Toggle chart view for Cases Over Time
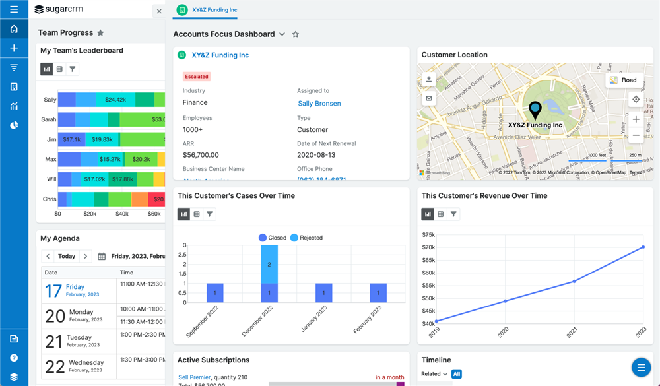This screenshot has width=660, height=386. (x=184, y=214)
